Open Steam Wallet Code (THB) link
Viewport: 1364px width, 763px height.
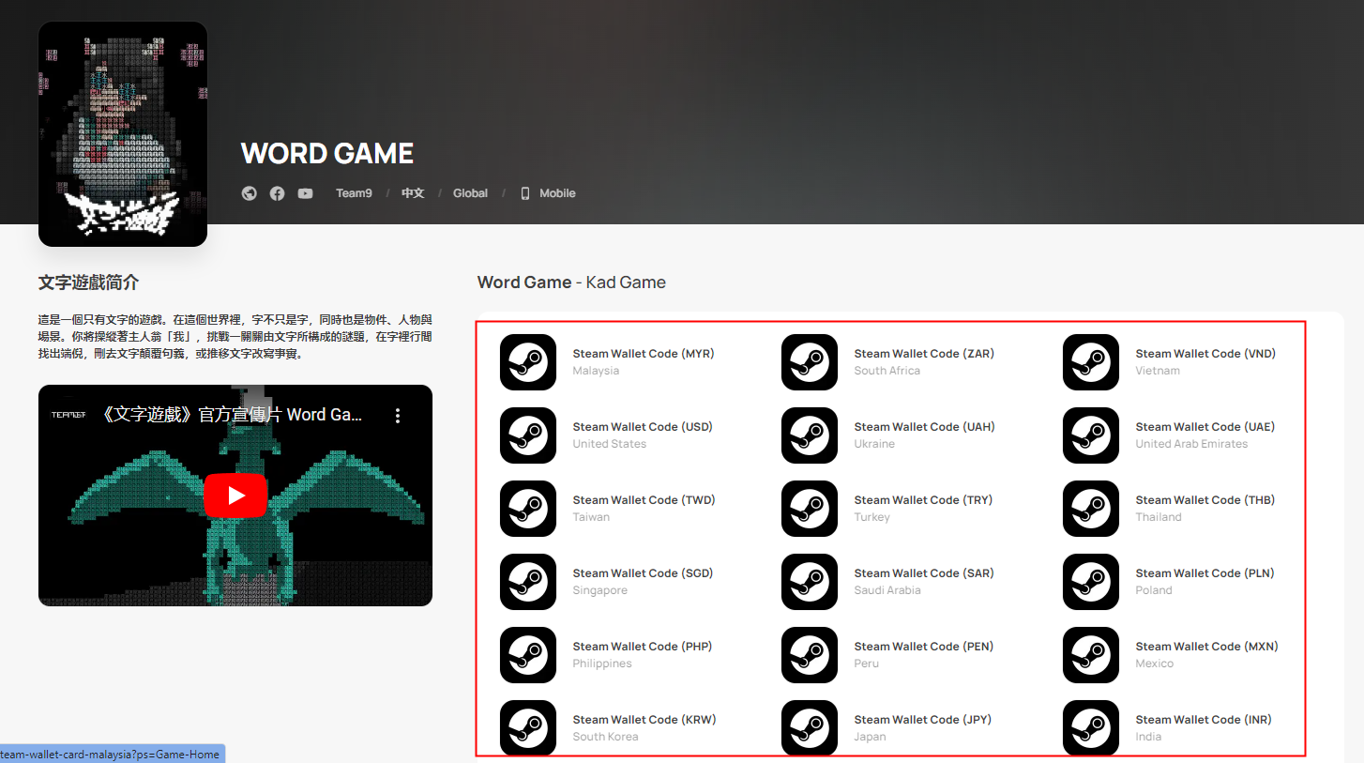(x=1205, y=500)
